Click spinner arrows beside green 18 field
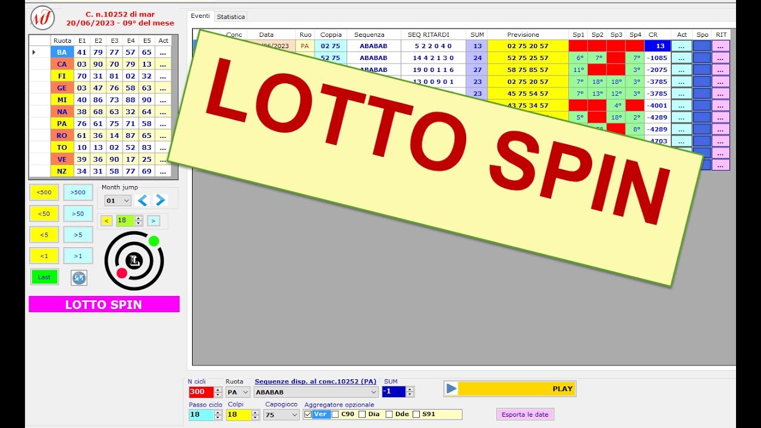 139,221
